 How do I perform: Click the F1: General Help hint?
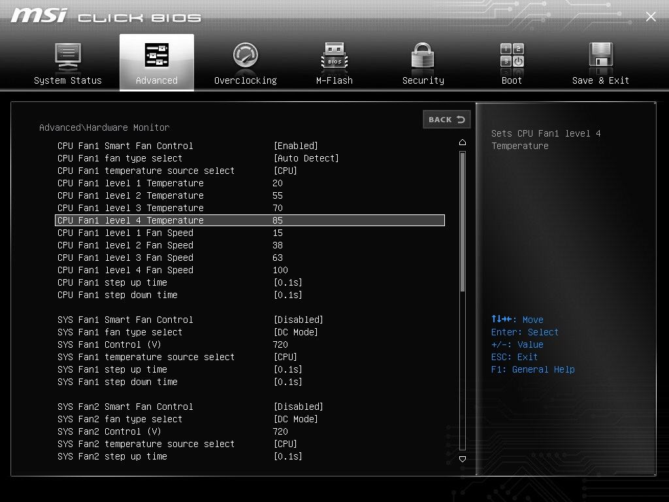coord(533,369)
